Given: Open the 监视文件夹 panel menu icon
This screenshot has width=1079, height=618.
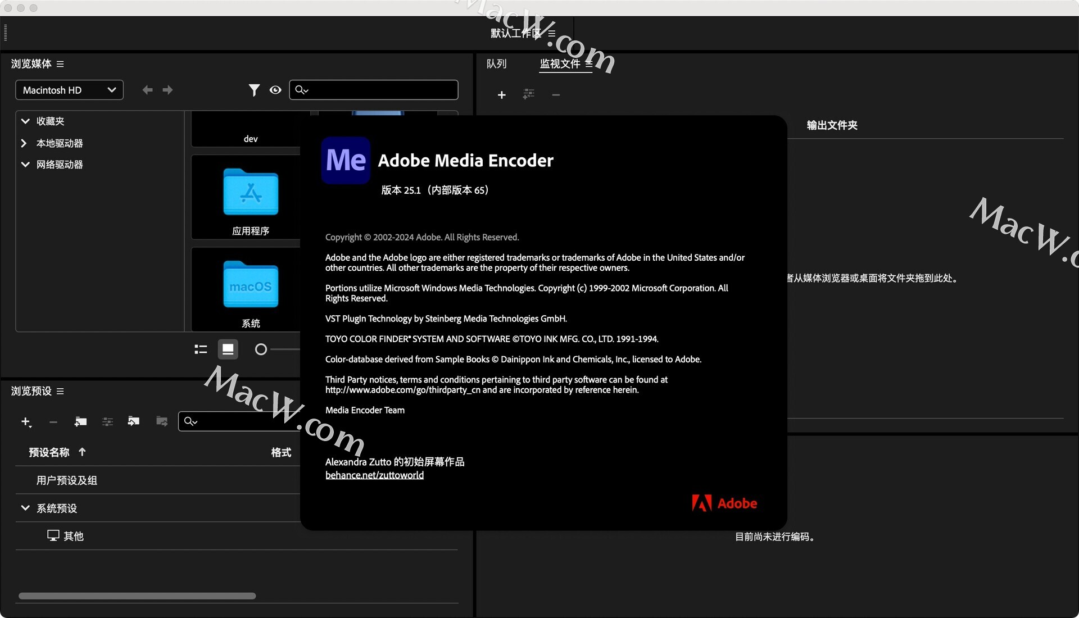Looking at the screenshot, I should pyautogui.click(x=588, y=64).
